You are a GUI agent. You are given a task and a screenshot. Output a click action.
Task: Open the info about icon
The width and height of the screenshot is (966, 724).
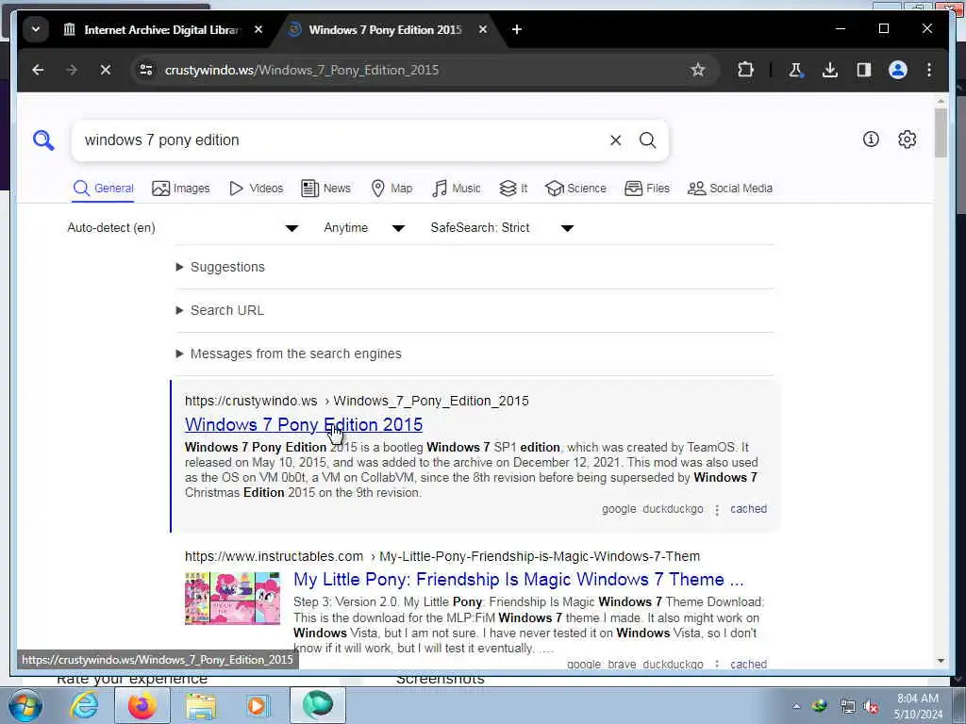tap(871, 140)
